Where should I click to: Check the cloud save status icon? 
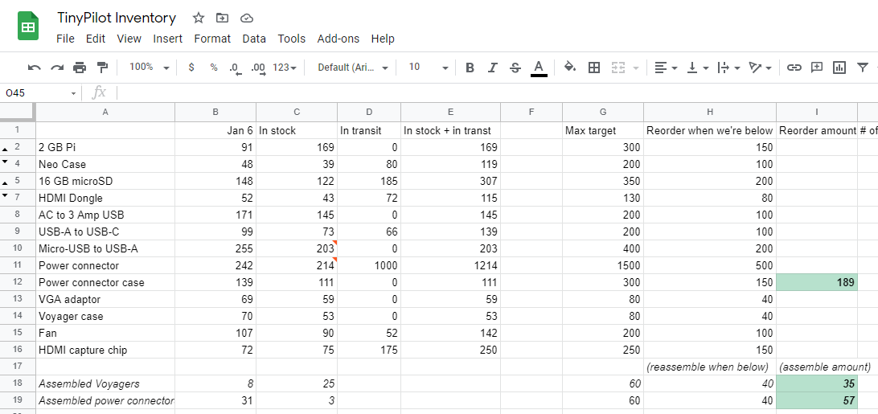[246, 18]
